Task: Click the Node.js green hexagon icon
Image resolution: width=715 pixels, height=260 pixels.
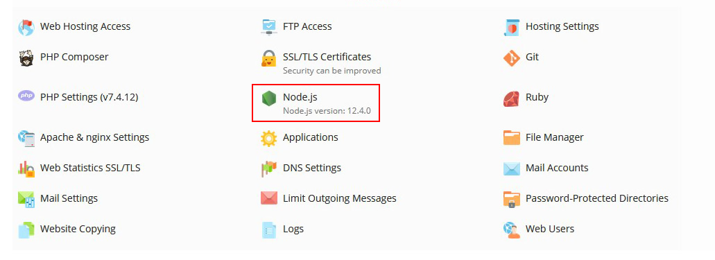Action: coord(268,98)
